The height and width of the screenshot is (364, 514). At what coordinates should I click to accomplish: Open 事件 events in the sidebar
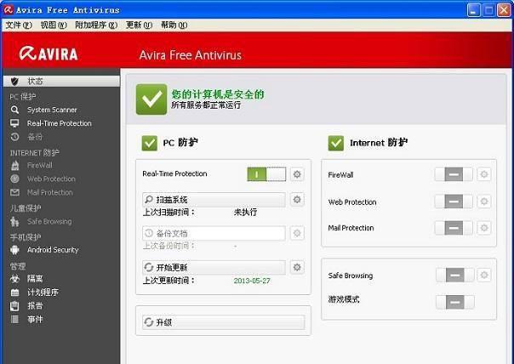35,320
